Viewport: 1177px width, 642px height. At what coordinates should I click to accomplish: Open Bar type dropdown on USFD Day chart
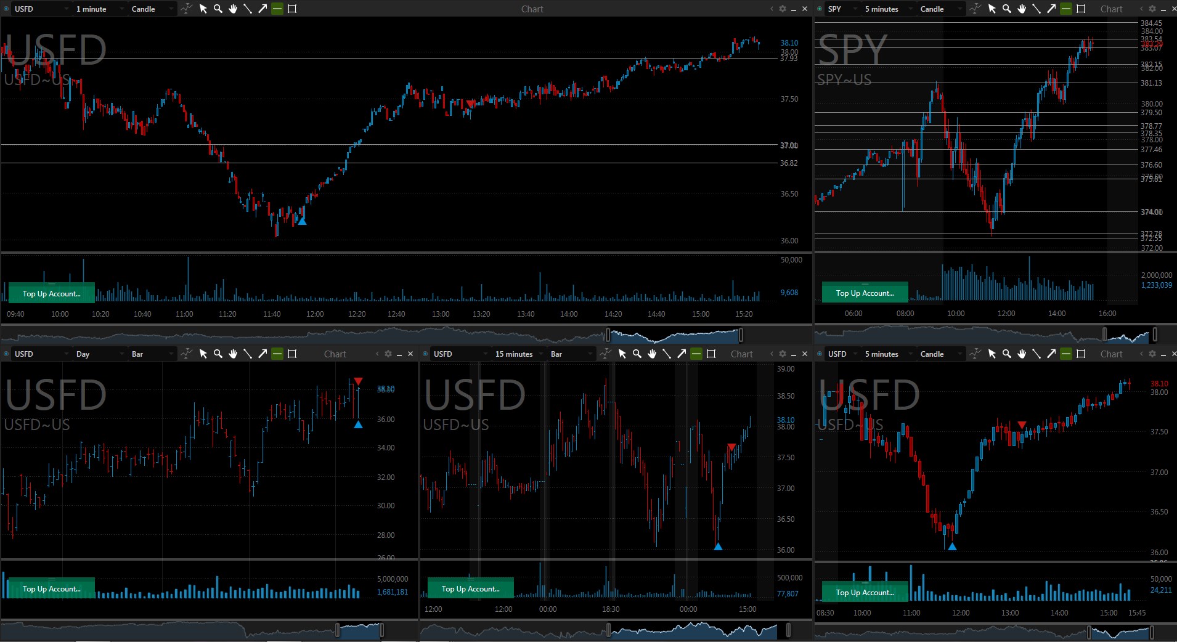152,354
